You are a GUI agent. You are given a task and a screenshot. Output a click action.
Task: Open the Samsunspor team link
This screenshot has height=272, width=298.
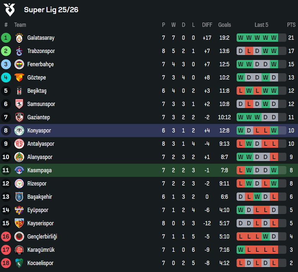[x=41, y=104]
